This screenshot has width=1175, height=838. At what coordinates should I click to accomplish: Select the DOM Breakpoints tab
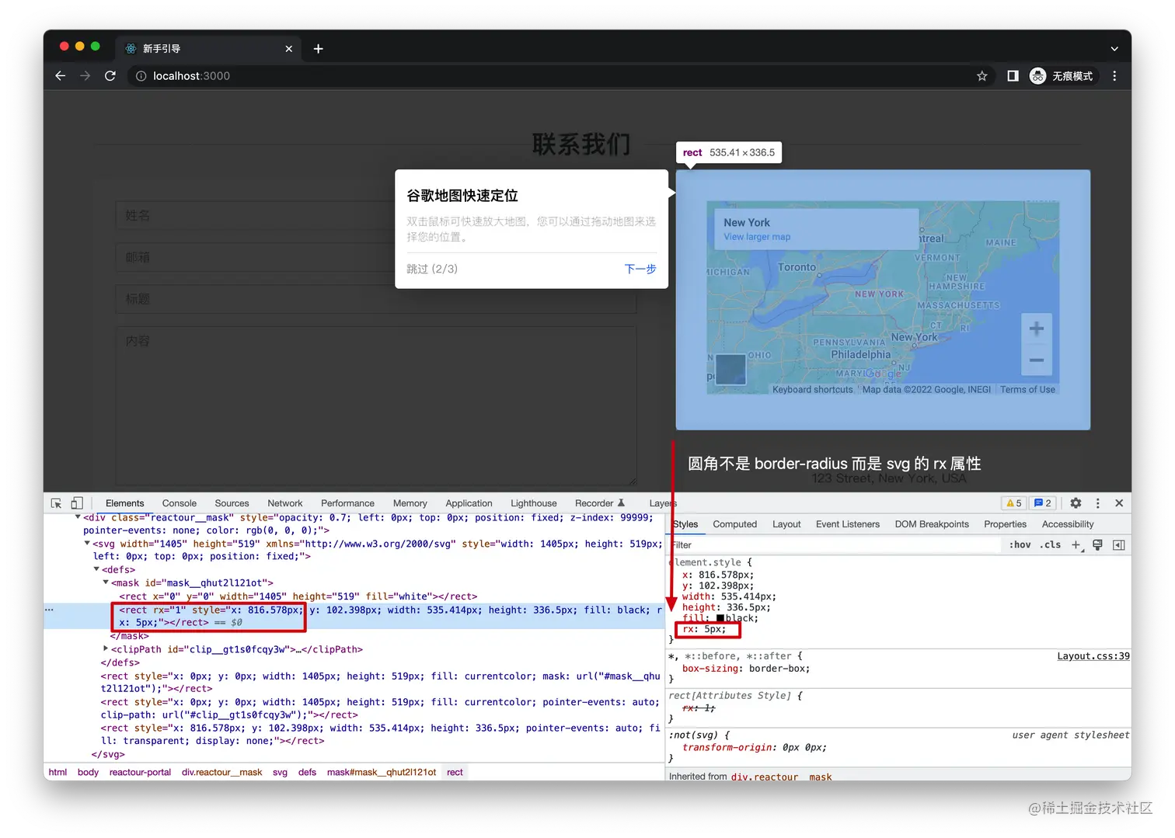pyautogui.click(x=932, y=524)
